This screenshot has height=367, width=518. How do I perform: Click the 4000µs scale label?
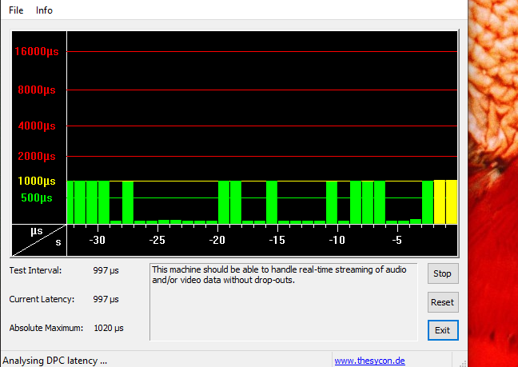(38, 126)
